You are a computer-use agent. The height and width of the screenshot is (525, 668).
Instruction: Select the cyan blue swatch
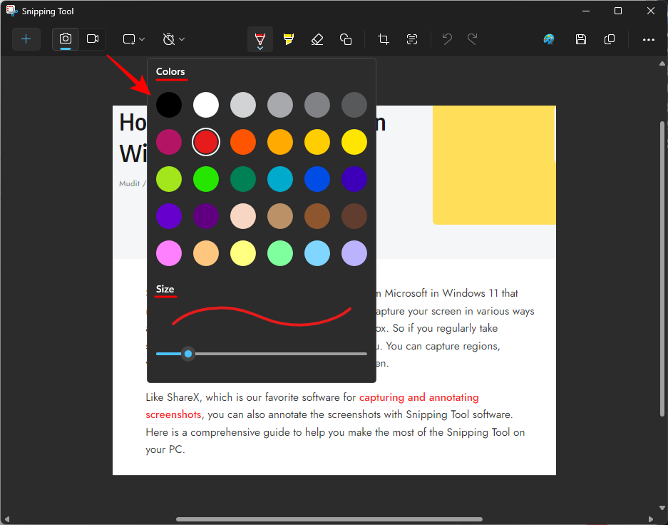[280, 179]
